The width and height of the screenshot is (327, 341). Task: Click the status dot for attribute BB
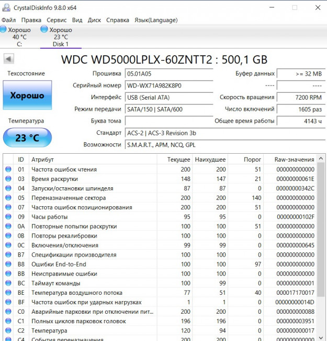tap(8, 273)
